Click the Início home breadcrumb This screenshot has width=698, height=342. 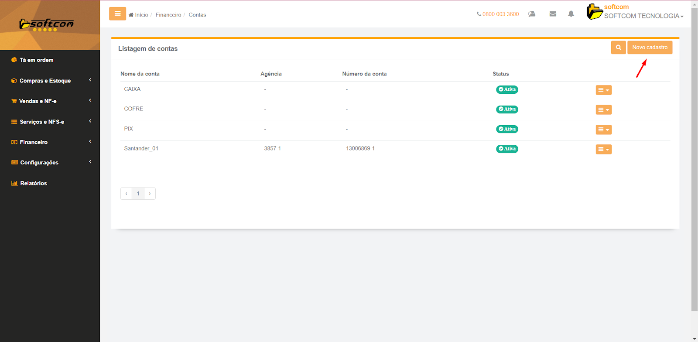[x=139, y=15]
